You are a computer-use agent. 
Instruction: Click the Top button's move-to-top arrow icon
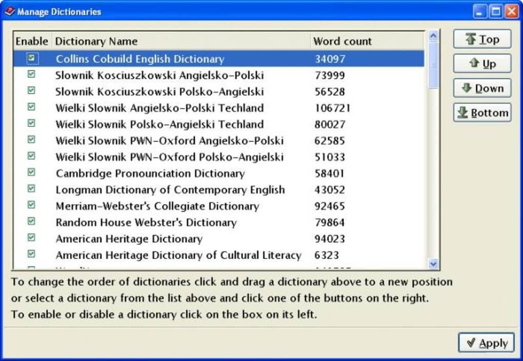click(470, 38)
